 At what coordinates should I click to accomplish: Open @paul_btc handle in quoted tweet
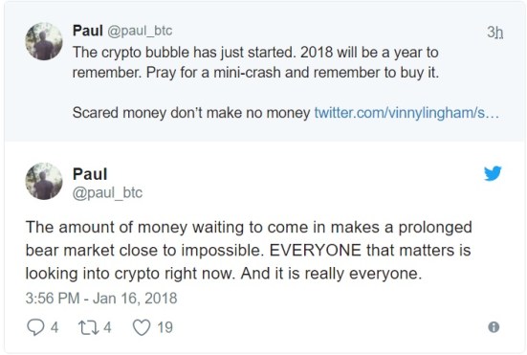point(140,31)
